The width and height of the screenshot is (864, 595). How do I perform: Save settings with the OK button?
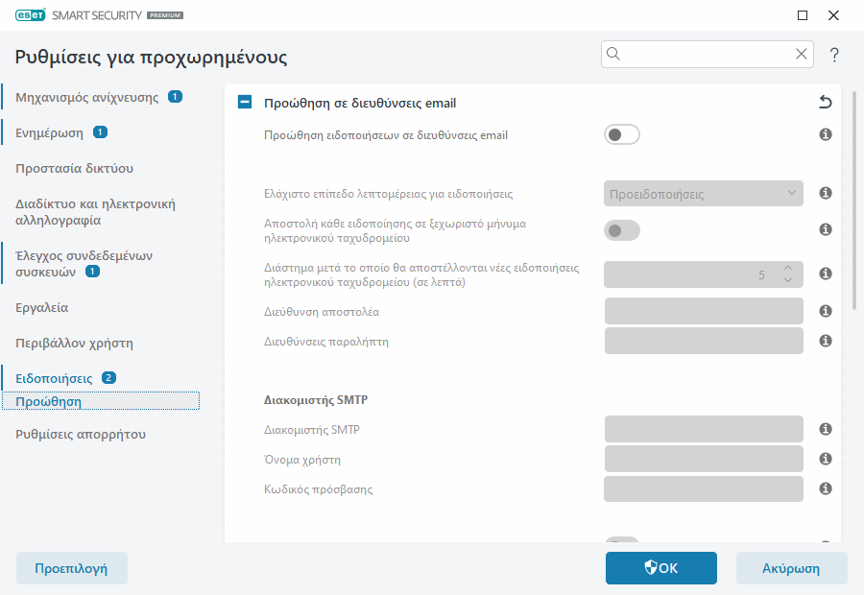pyautogui.click(x=660, y=567)
